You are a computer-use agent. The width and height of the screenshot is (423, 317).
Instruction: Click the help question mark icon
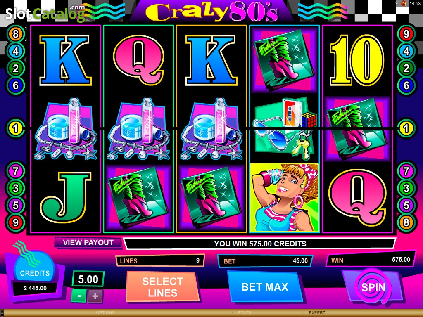(x=396, y=3)
